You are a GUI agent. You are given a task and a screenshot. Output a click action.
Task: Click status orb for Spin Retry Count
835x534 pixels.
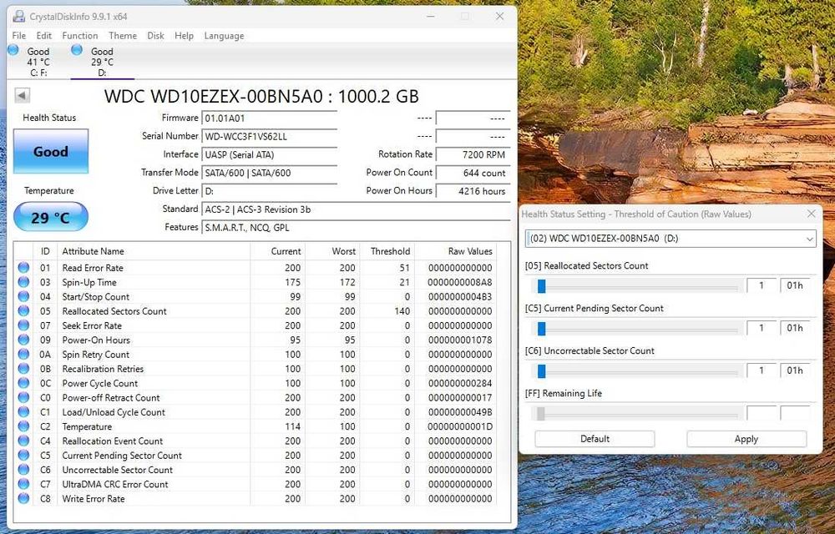(x=23, y=354)
